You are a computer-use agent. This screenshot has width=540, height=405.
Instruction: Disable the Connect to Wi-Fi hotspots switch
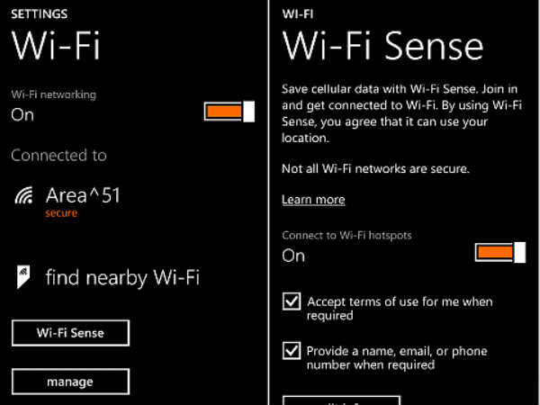point(499,252)
